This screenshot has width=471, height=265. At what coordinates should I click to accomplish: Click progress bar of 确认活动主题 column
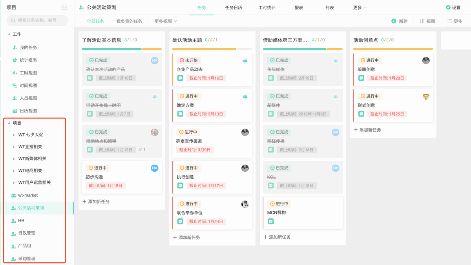[212, 49]
